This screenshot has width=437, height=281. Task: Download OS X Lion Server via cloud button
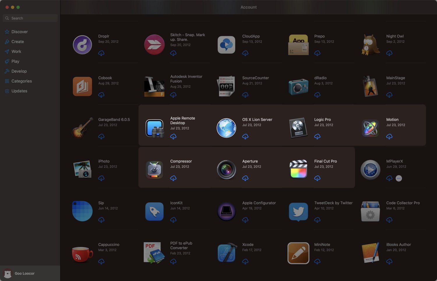(x=245, y=136)
